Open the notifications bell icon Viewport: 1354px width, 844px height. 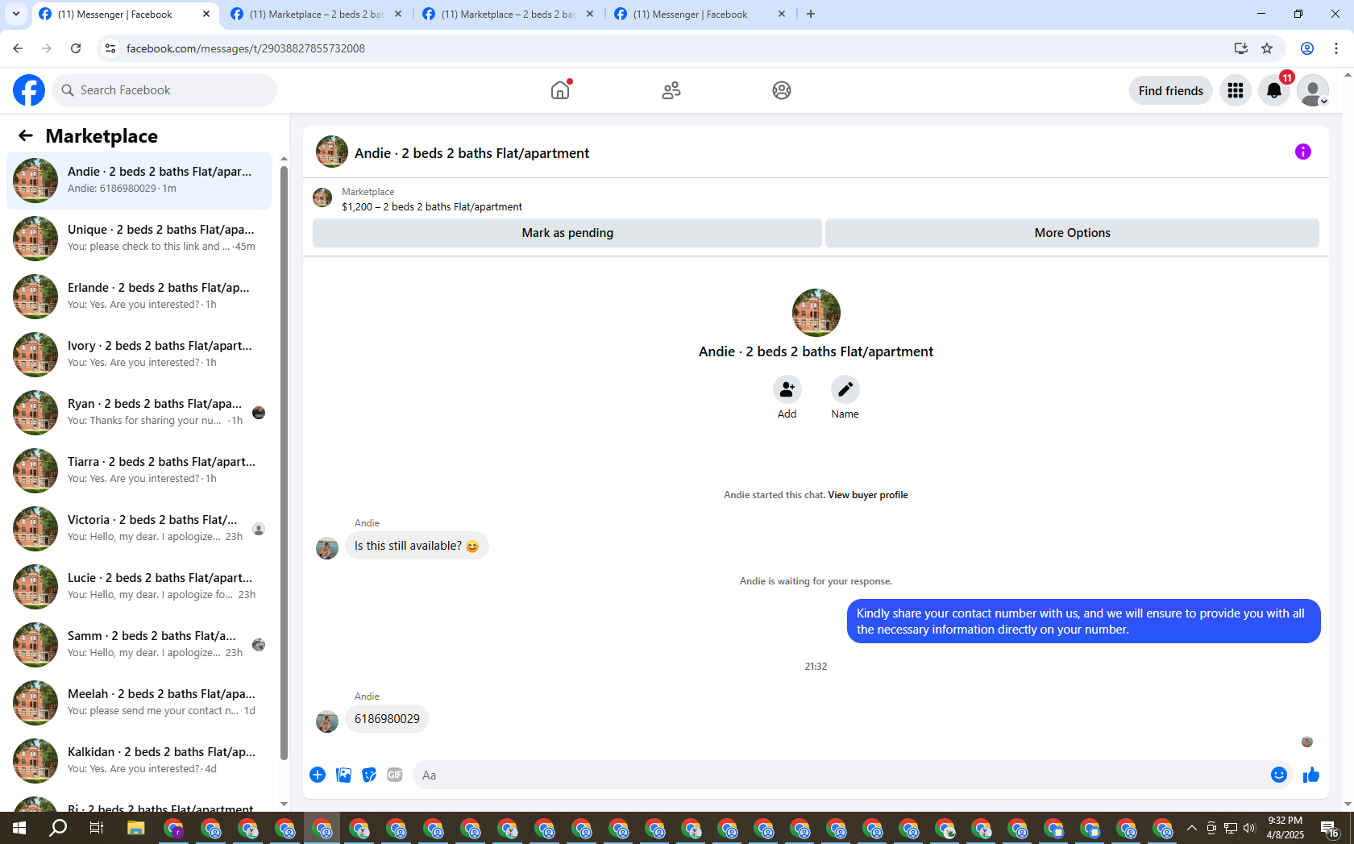(1274, 90)
